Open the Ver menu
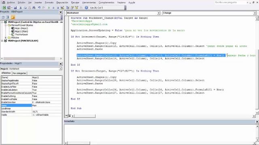The width and height of the screenshot is (259, 145). pyautogui.click(x=30, y=2)
